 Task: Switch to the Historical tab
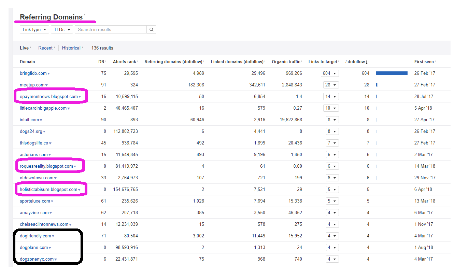pos(71,48)
